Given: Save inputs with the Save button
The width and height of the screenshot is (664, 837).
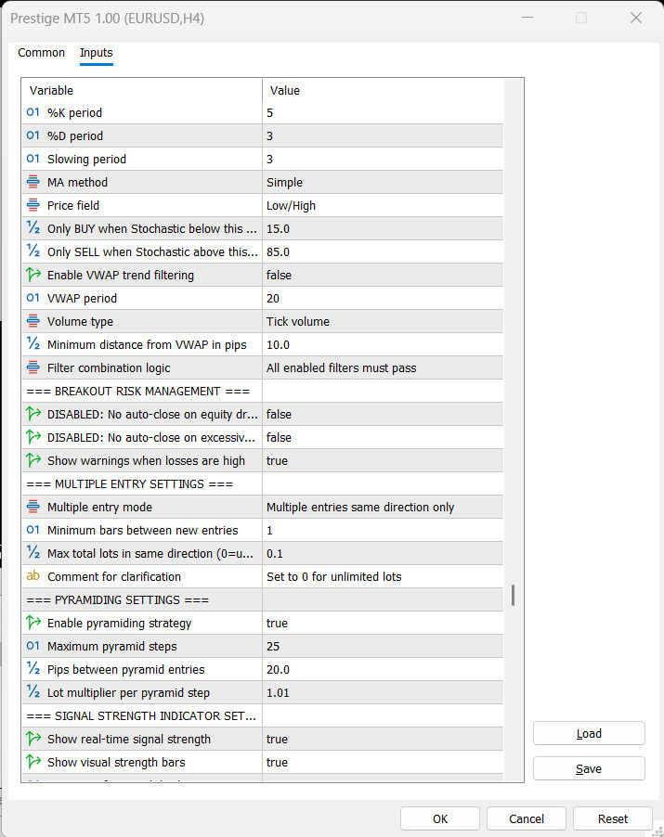Looking at the screenshot, I should pos(589,768).
